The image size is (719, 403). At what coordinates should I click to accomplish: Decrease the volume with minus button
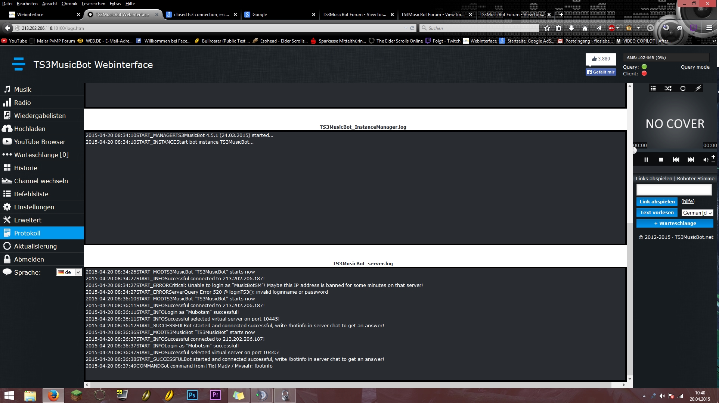[x=713, y=162]
